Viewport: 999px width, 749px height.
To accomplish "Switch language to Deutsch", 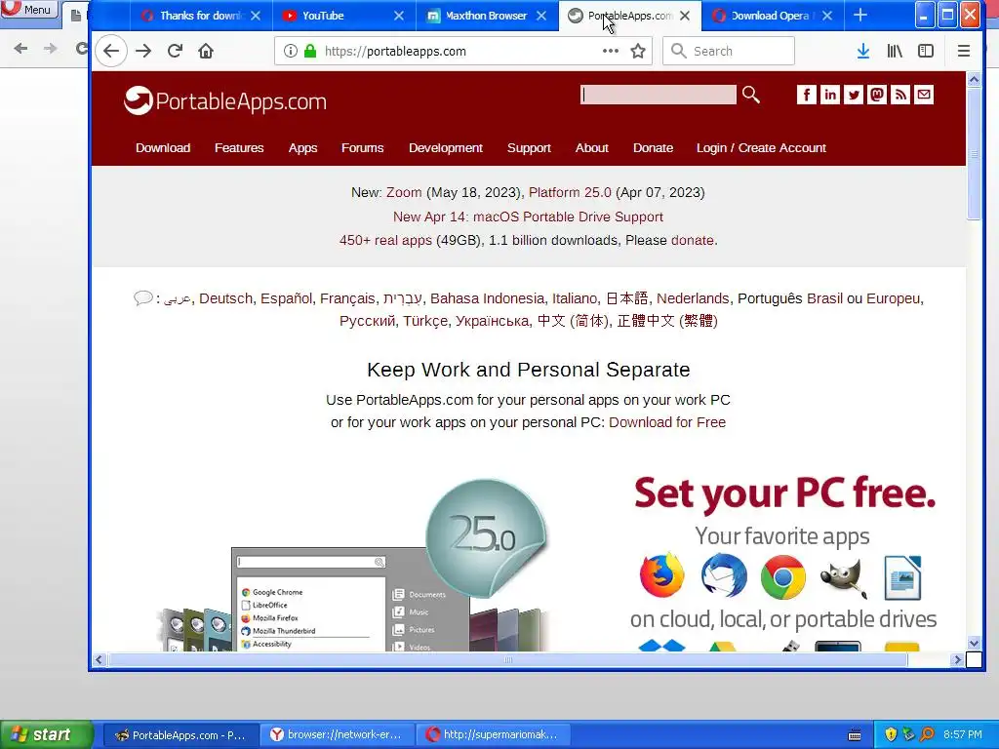I will tap(225, 298).
